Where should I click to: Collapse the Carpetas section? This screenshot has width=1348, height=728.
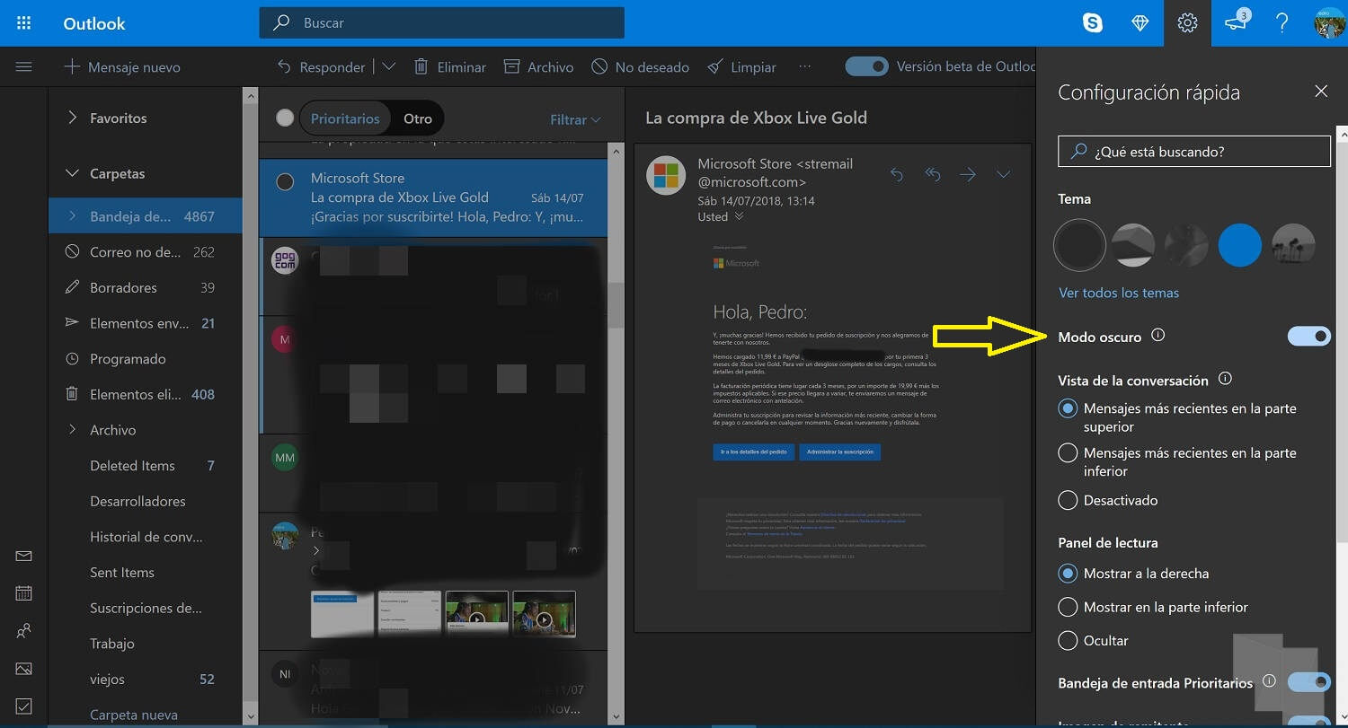pyautogui.click(x=73, y=173)
